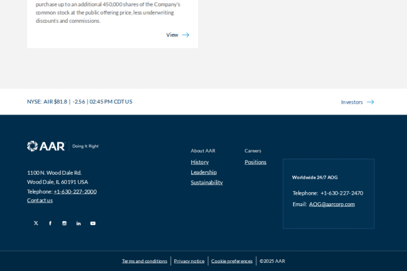Screen dimensions: 407x271
Task: Click the arrow beside View
Action: 185,35
